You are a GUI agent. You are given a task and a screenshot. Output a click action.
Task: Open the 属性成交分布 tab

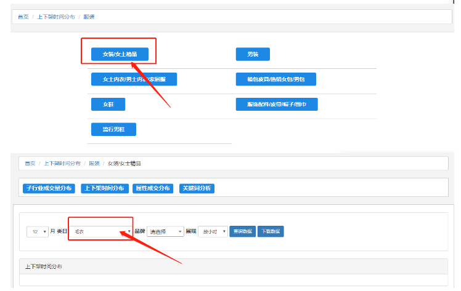[152, 188]
